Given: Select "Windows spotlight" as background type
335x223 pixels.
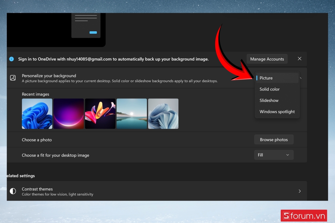Looking at the screenshot, I should click(x=277, y=111).
